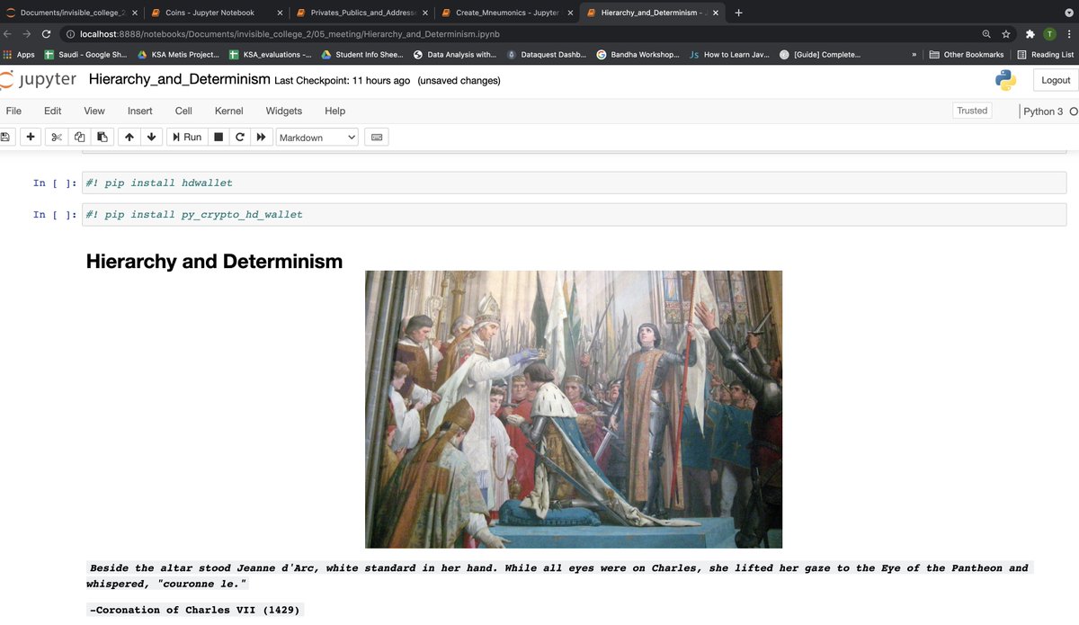Click the Hierarchy and Determinism heading

click(x=214, y=262)
